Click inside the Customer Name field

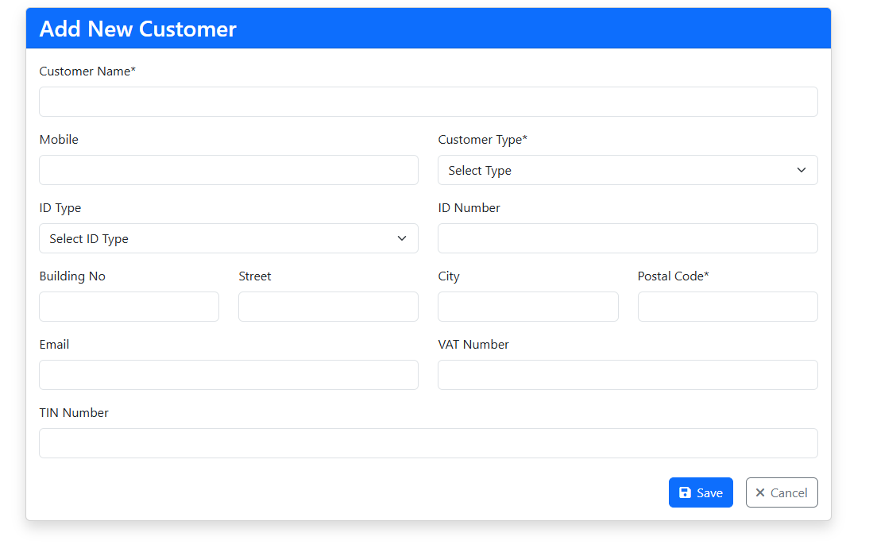428,102
